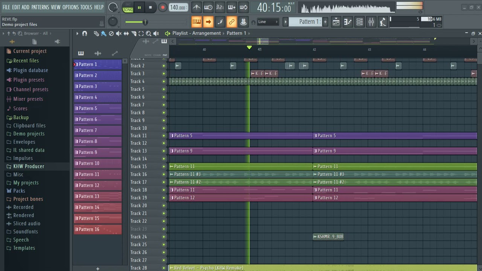Open the Playlist window icon
This screenshot has height=271, width=482.
click(x=336, y=22)
